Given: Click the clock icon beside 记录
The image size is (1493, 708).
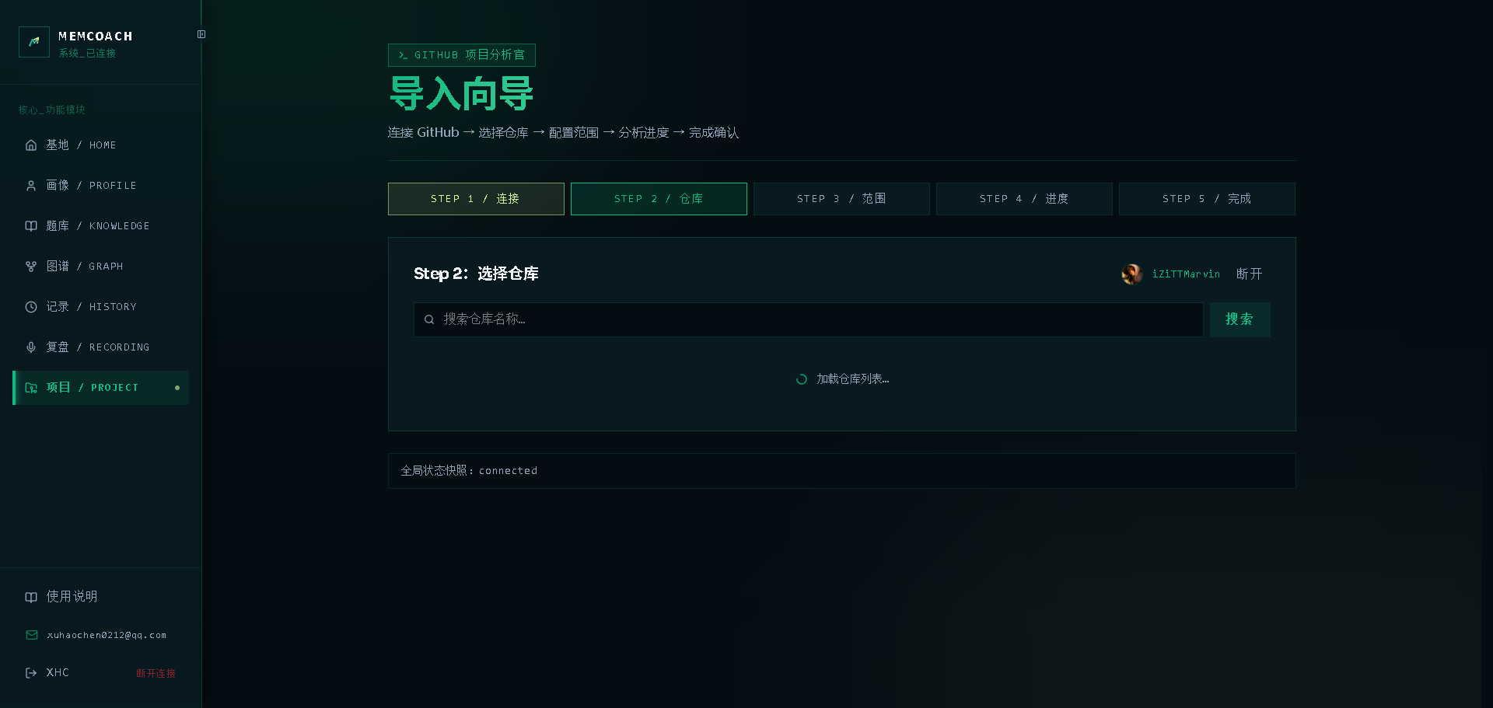Looking at the screenshot, I should point(31,307).
